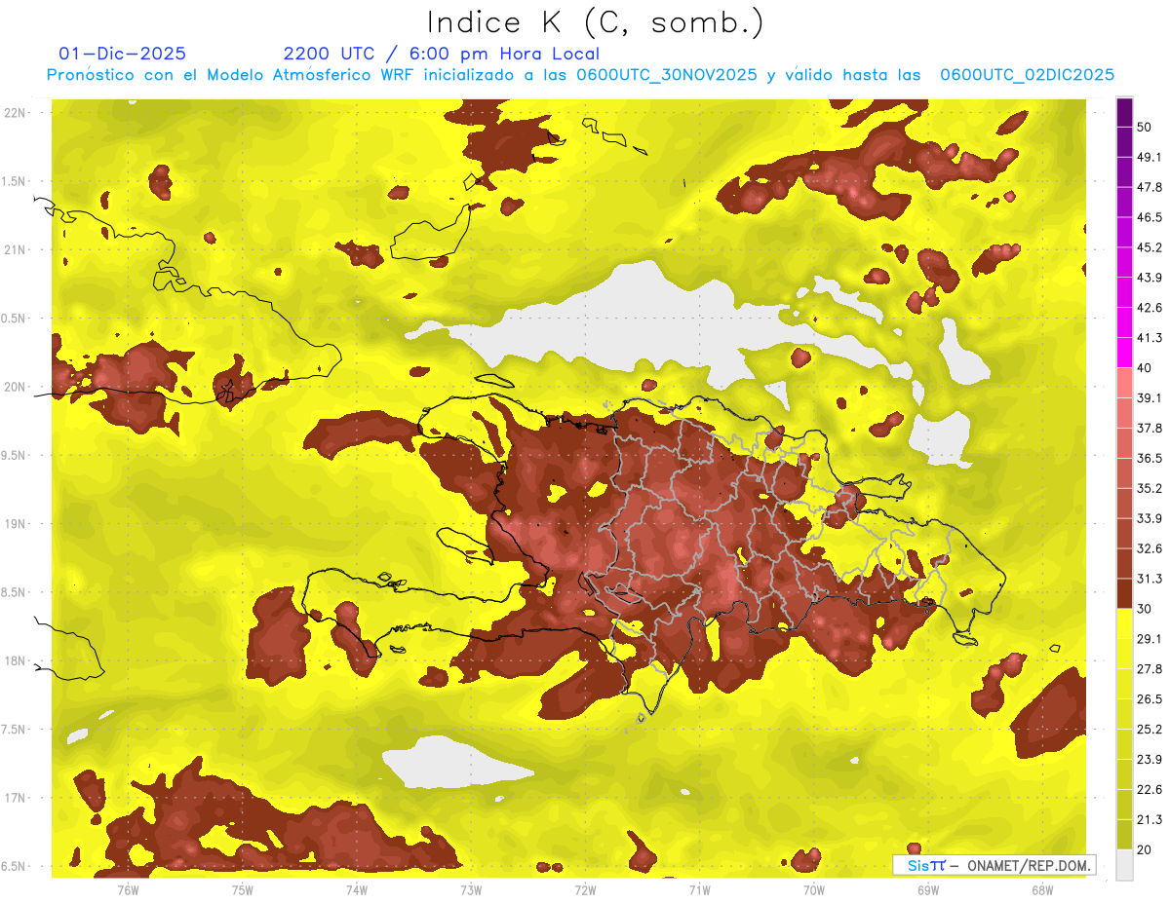The height and width of the screenshot is (903, 1170).
Task: Click the legend value 27.8
Action: pos(1149,669)
